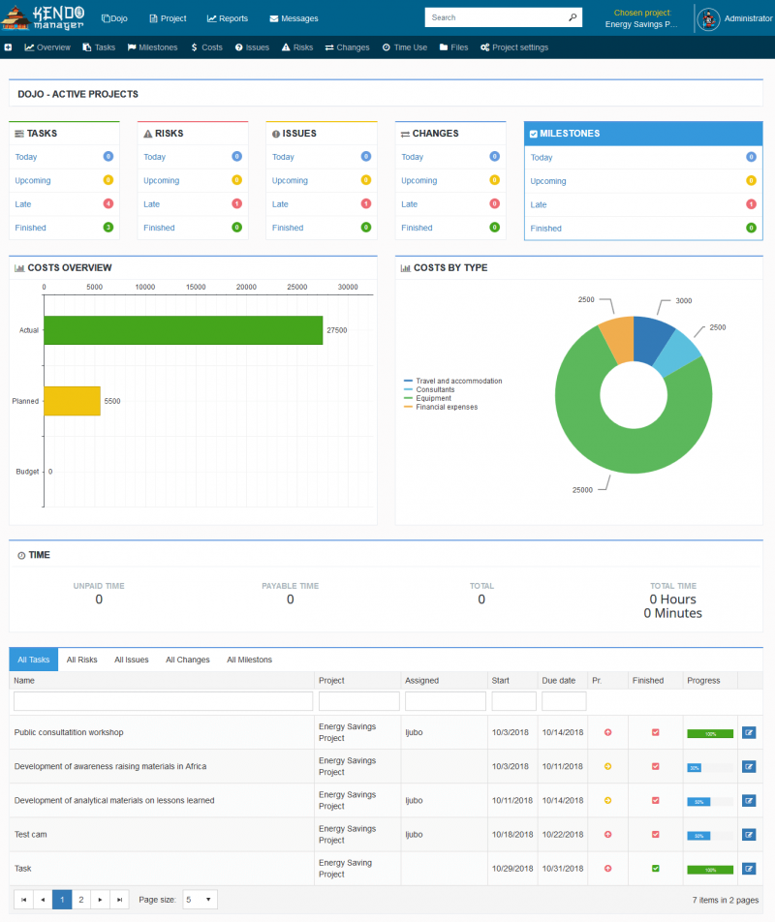
Task: Open Project settings in the toolbar
Action: point(514,47)
